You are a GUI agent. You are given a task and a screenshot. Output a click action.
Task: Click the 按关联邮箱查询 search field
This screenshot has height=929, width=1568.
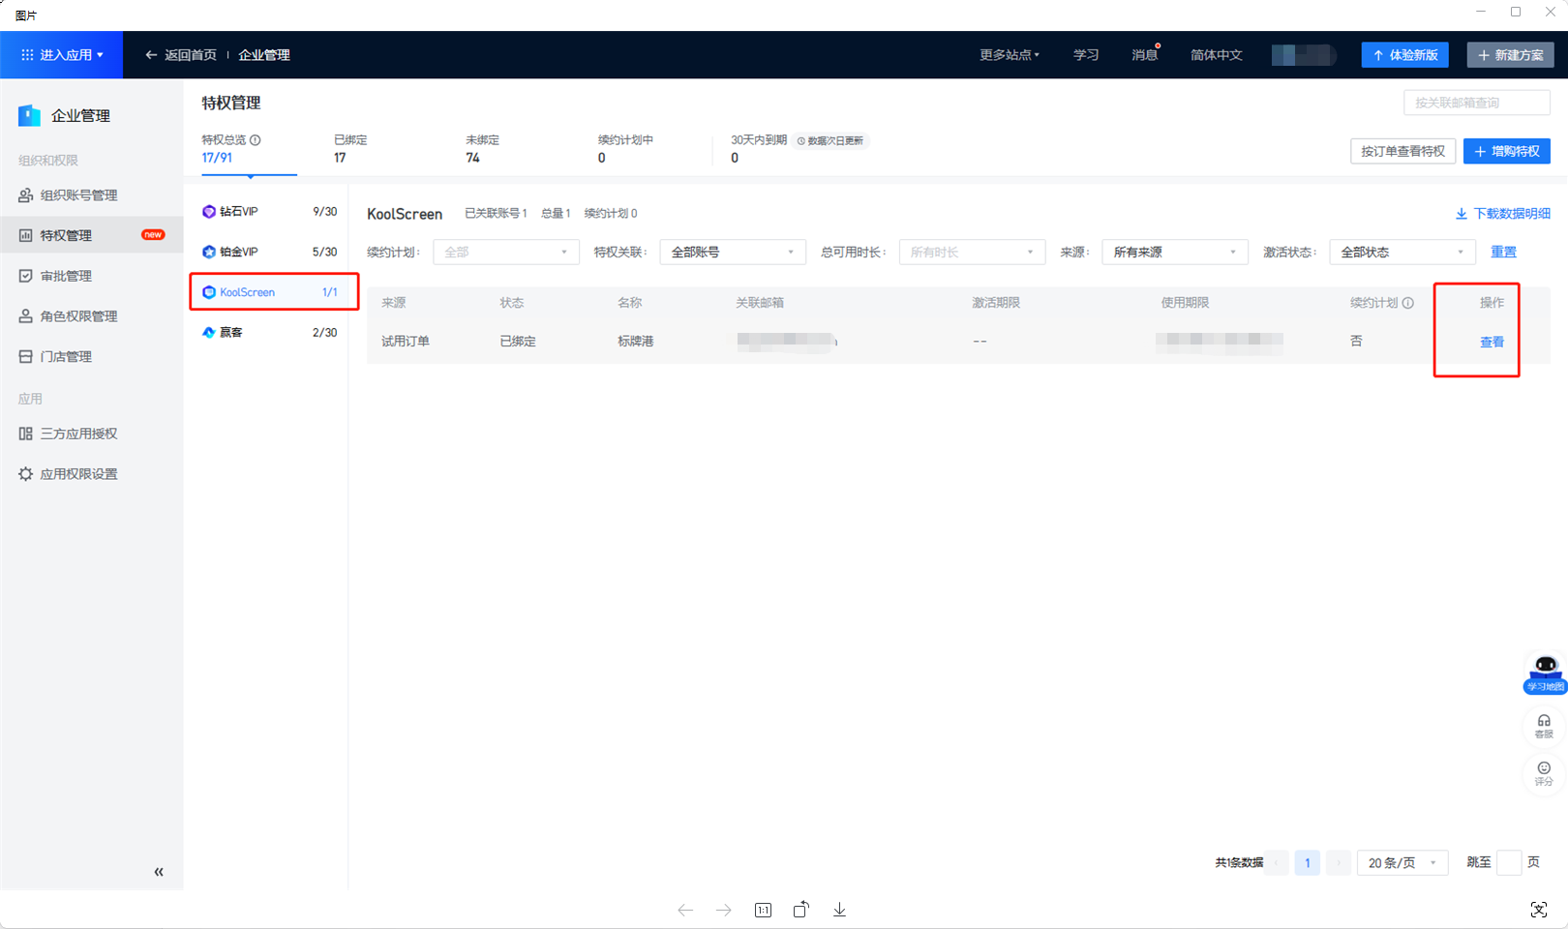(1476, 103)
